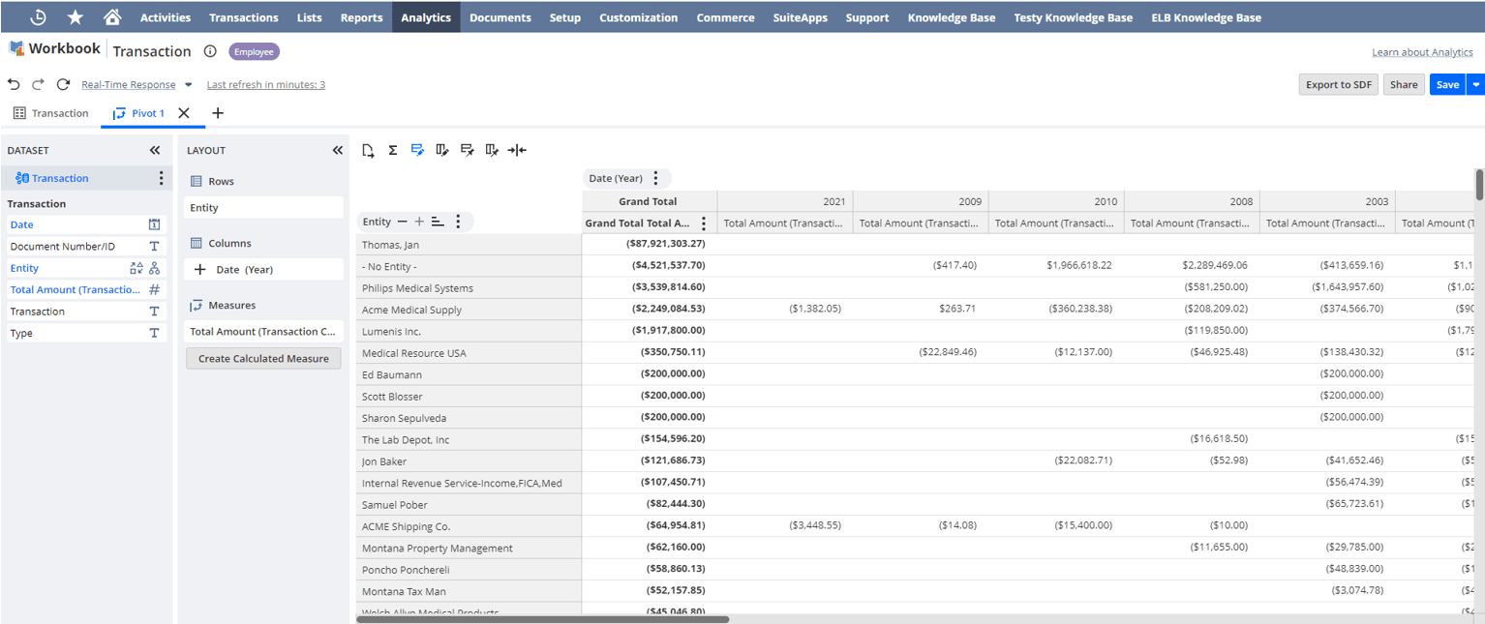Open the Real-Time Response dropdown arrow
The width and height of the screenshot is (1485, 624).
189,85
